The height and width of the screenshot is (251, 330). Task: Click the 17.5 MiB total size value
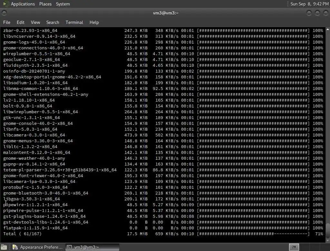(137, 234)
